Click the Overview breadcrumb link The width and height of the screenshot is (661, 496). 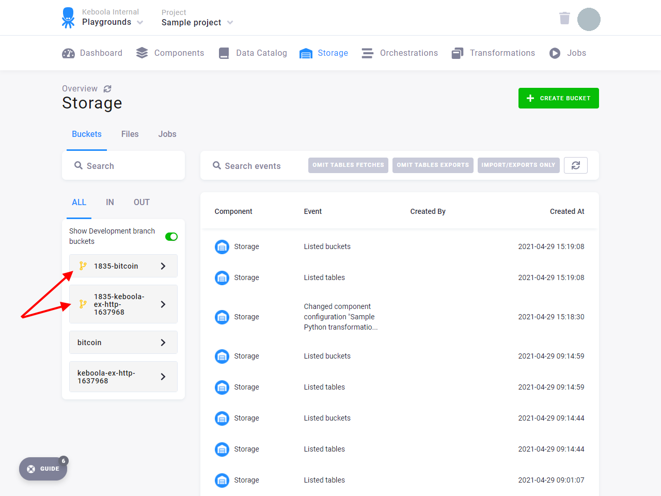tap(80, 89)
